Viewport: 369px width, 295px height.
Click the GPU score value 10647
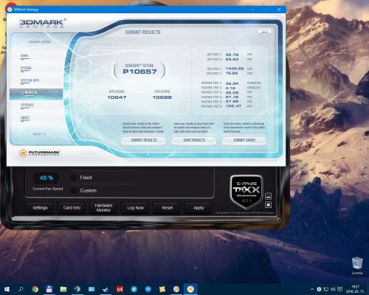point(117,97)
